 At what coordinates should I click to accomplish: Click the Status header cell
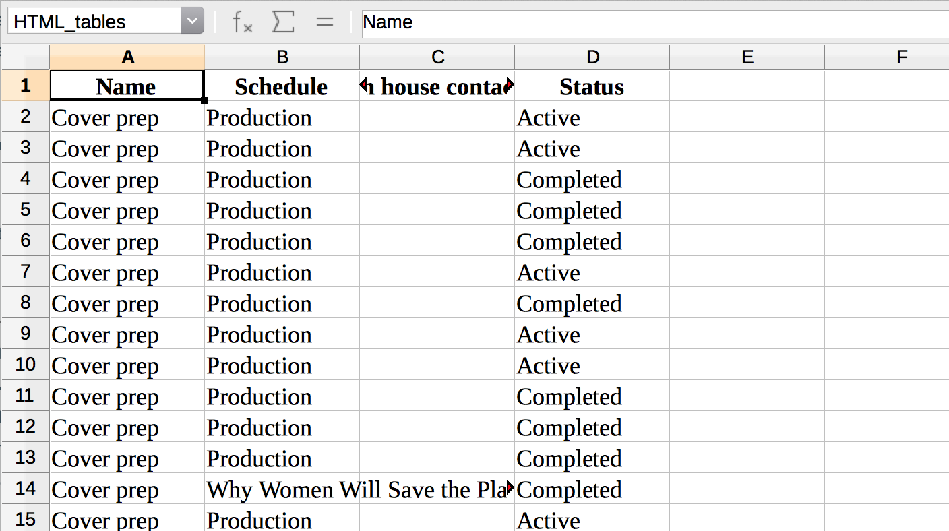(x=592, y=86)
